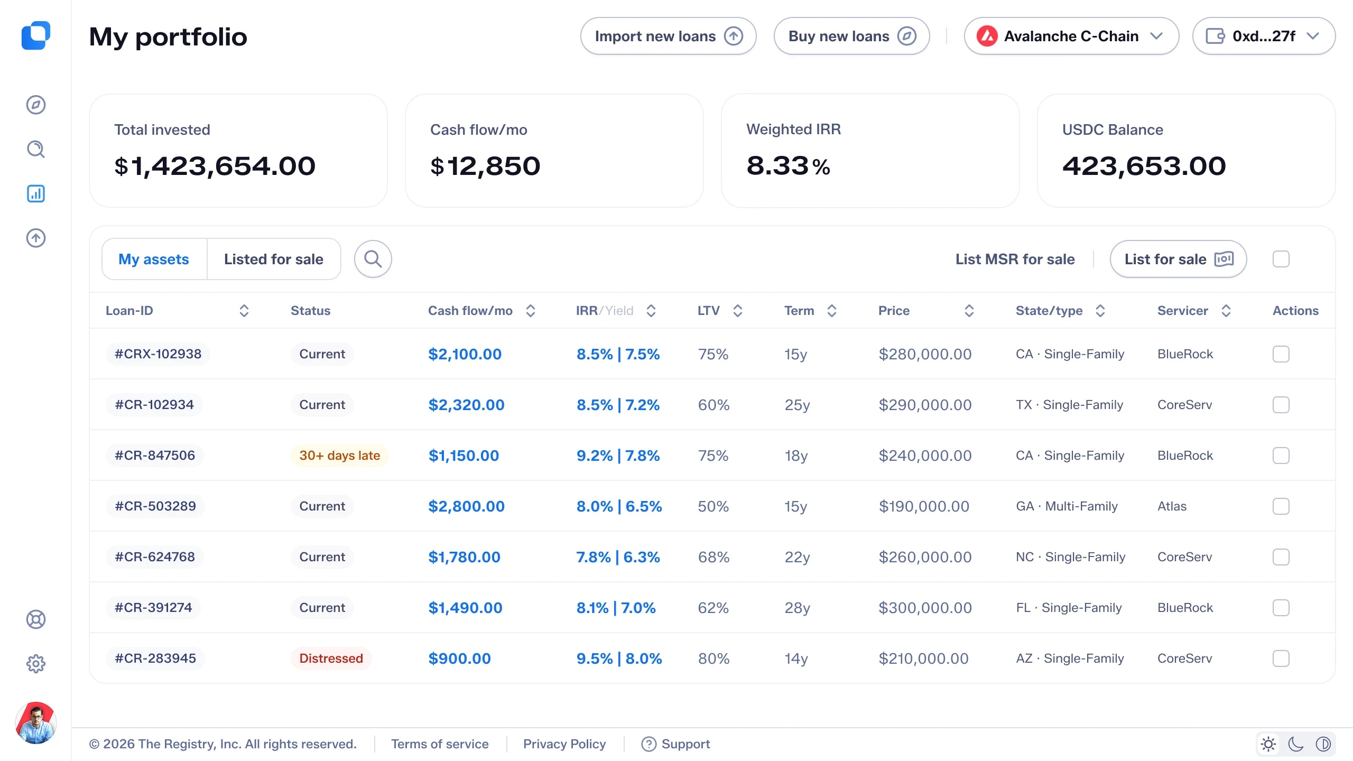
Task: Open Terms of service link
Action: pyautogui.click(x=440, y=744)
